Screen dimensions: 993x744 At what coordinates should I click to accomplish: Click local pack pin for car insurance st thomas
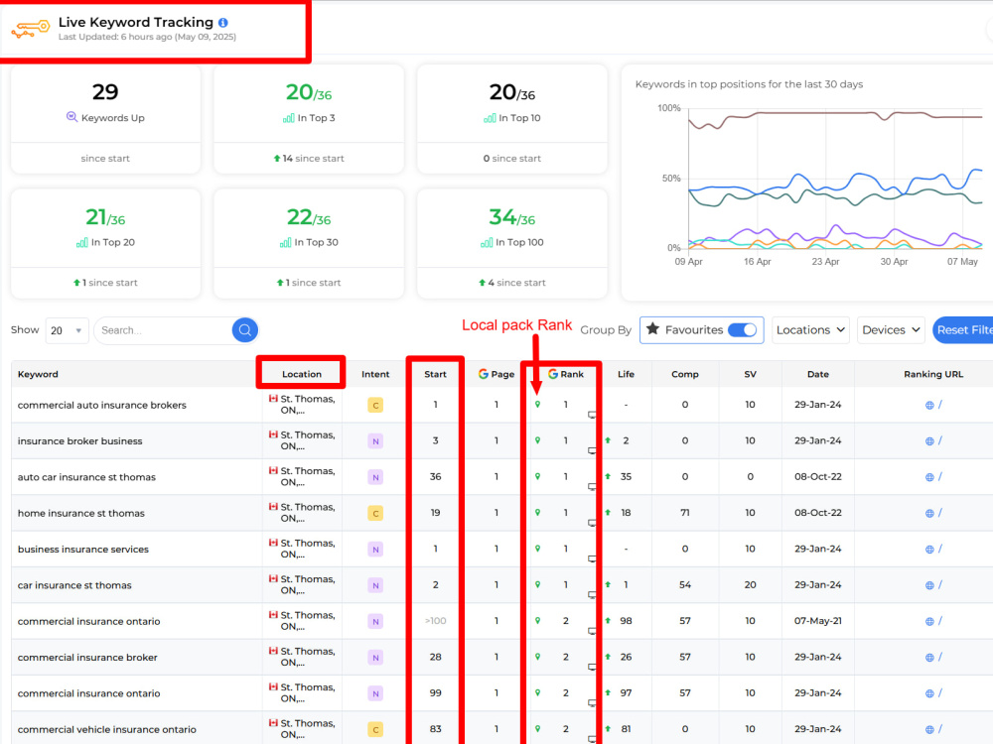click(x=537, y=584)
